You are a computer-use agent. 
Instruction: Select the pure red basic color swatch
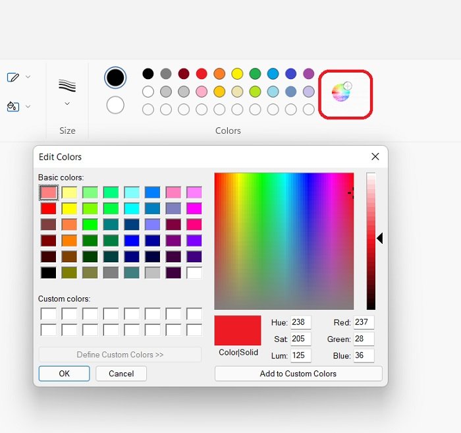point(49,208)
